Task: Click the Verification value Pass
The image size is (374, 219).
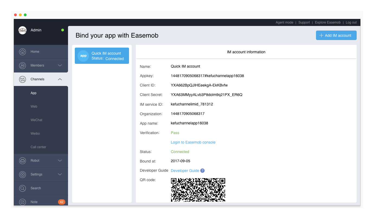Action: pos(175,133)
